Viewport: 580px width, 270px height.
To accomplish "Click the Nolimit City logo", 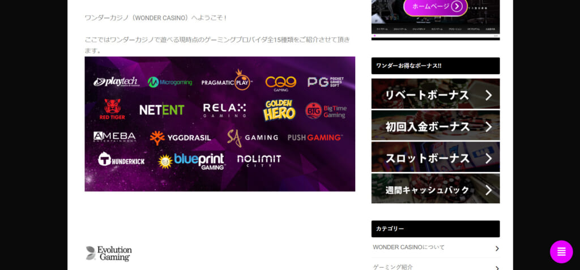I will coord(259,161).
